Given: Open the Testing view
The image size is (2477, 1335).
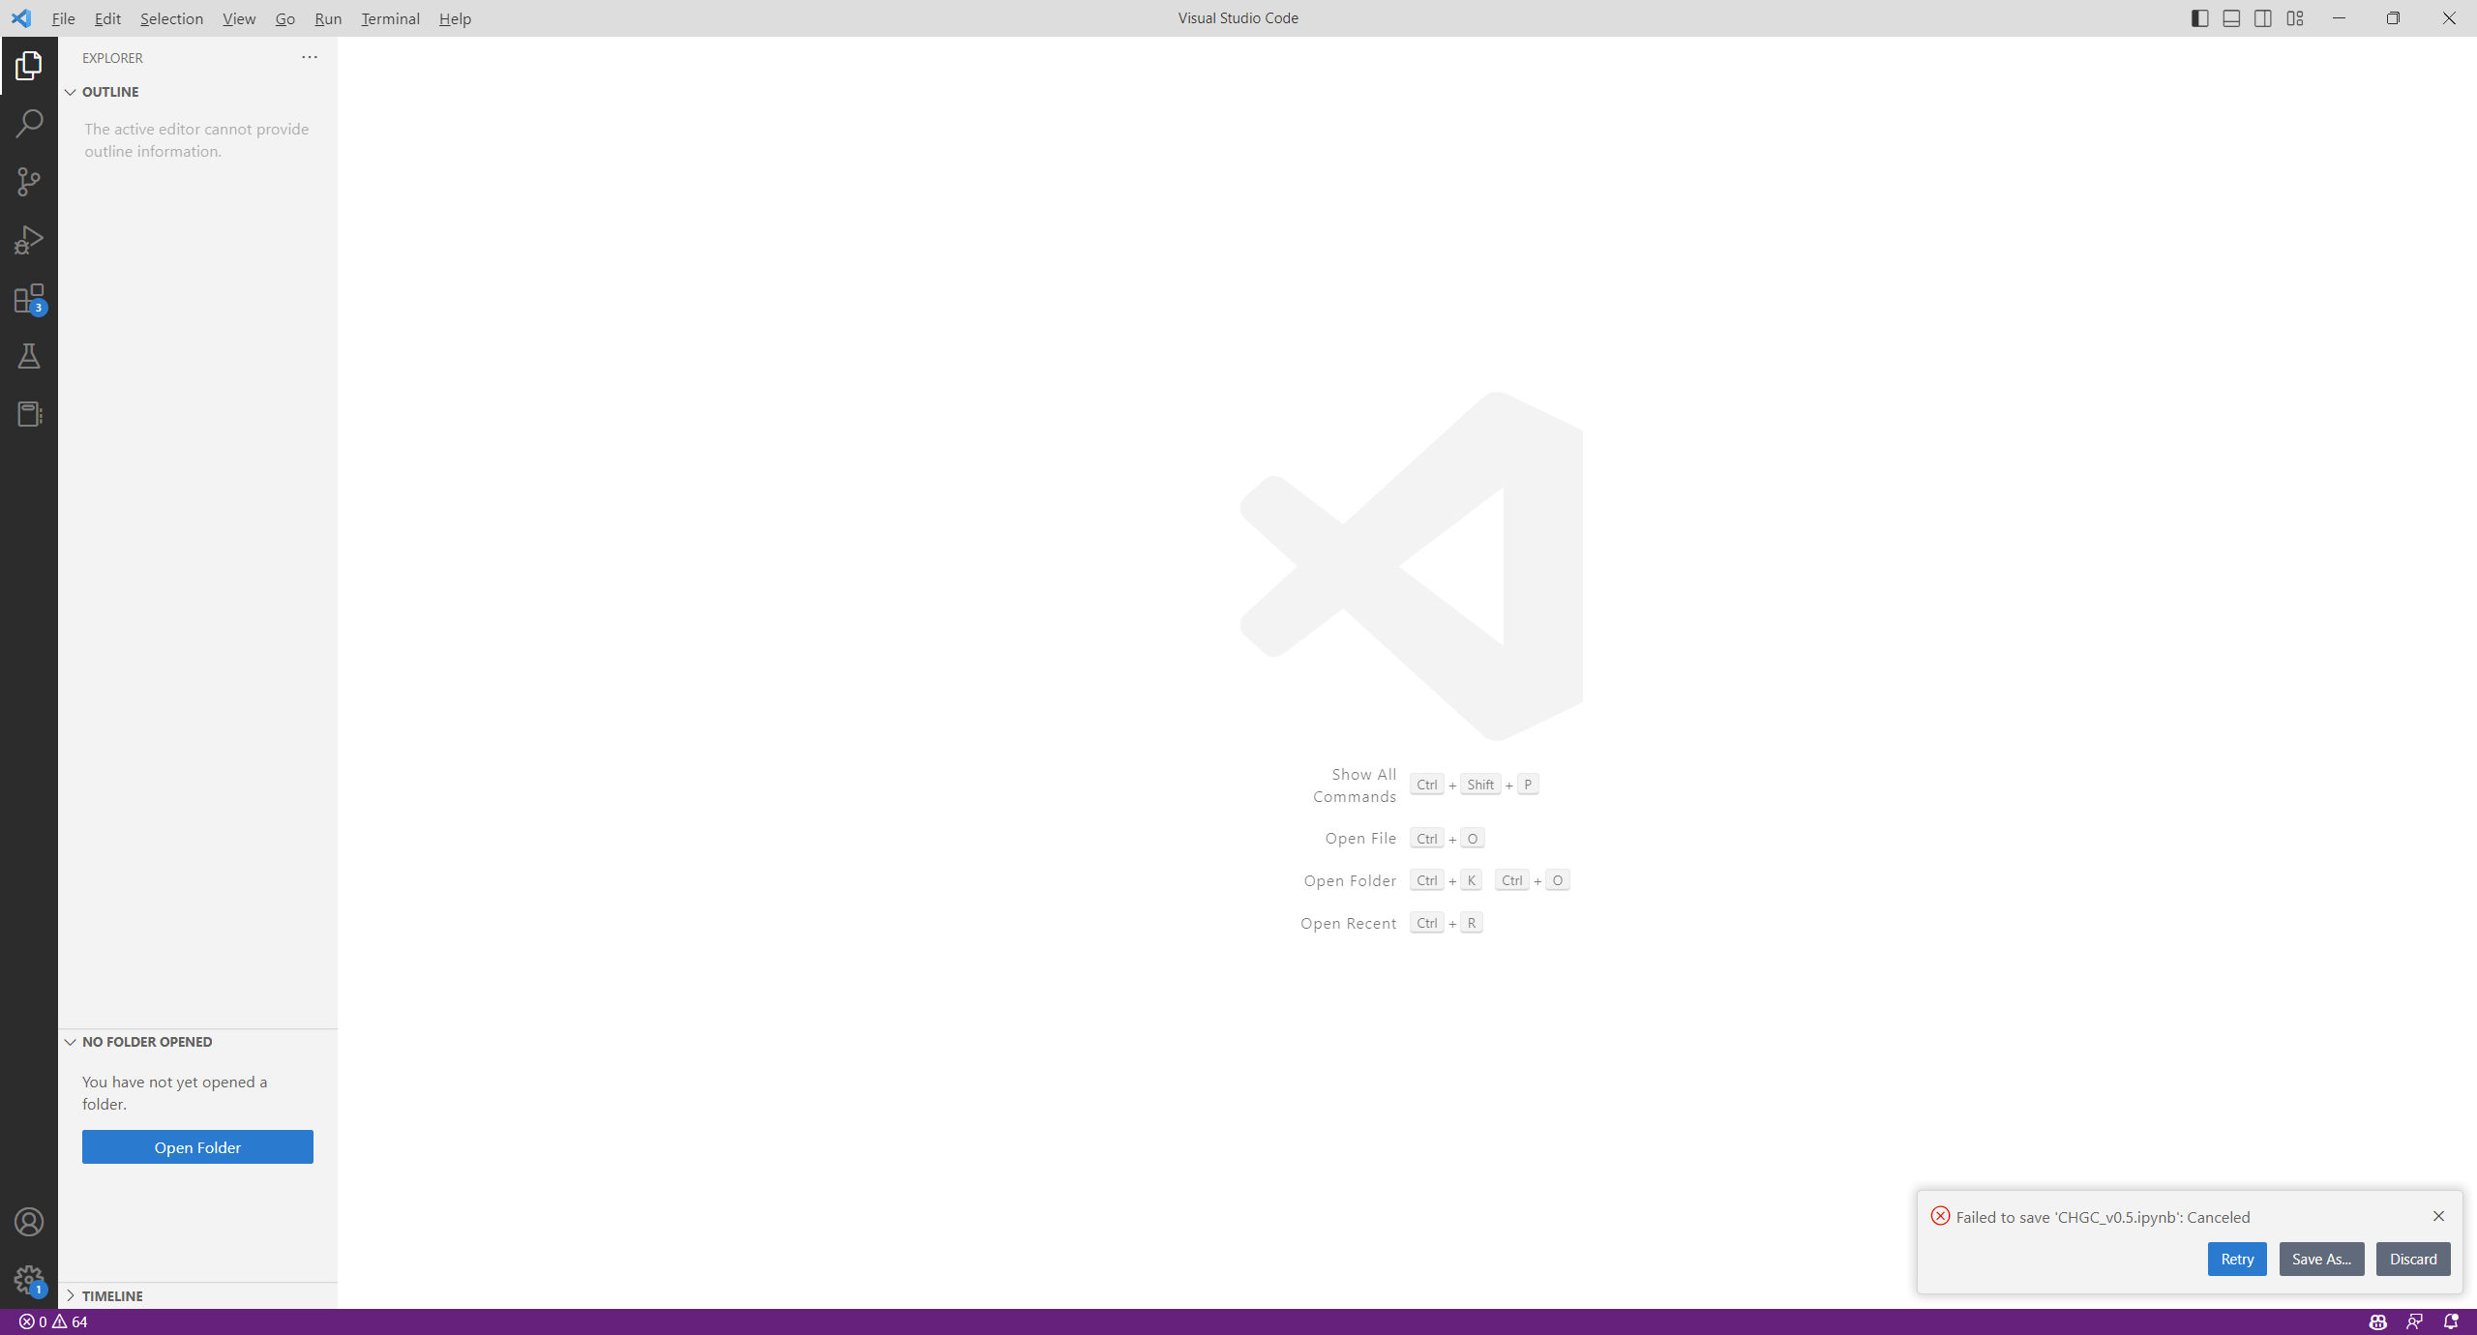Looking at the screenshot, I should point(29,356).
